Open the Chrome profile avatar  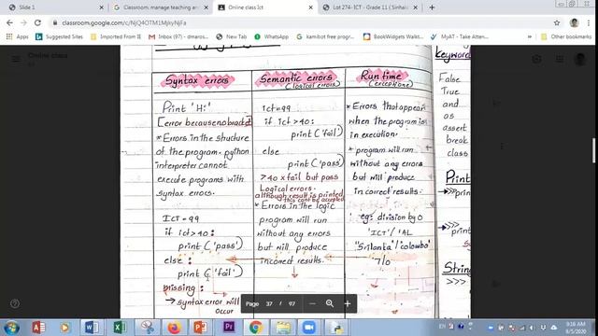coord(574,22)
